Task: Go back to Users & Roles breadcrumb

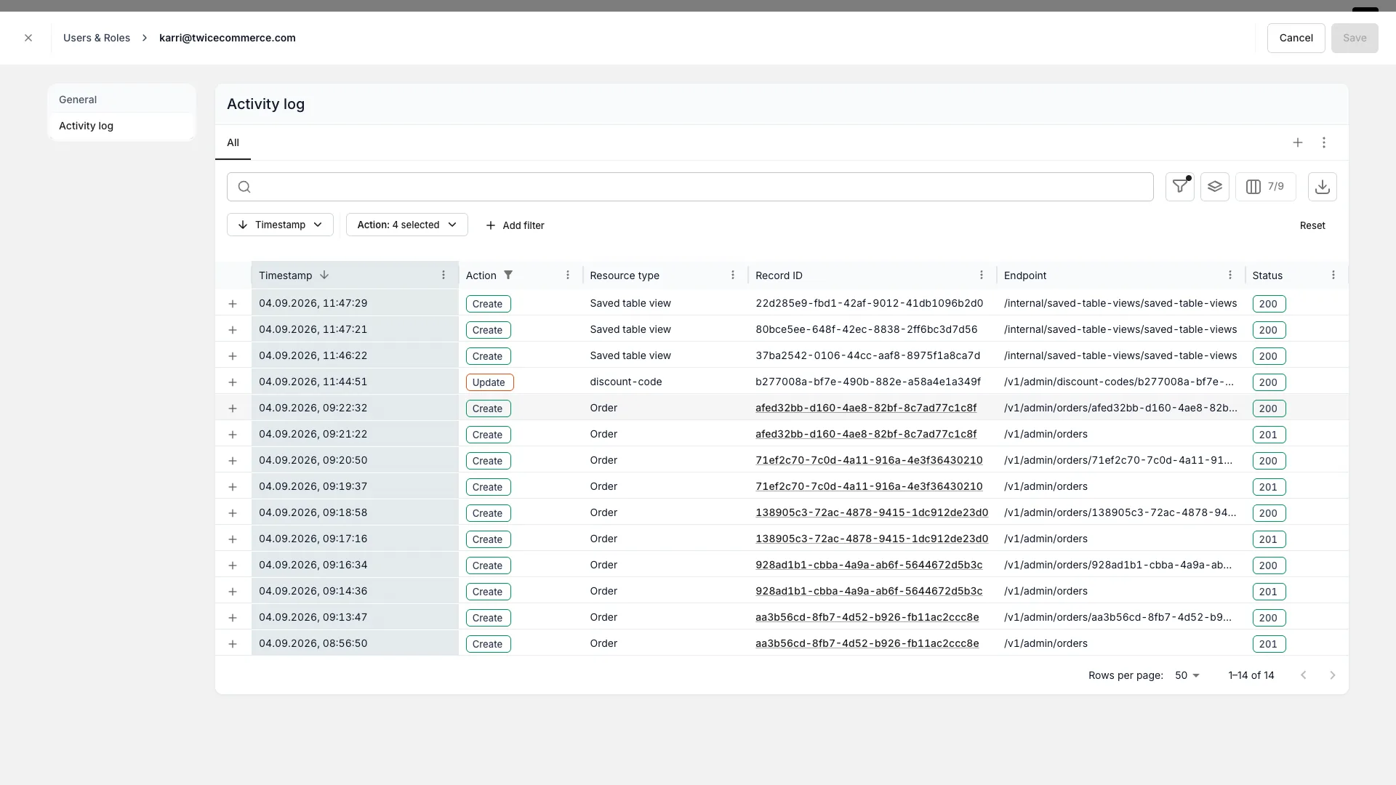Action: 97,38
